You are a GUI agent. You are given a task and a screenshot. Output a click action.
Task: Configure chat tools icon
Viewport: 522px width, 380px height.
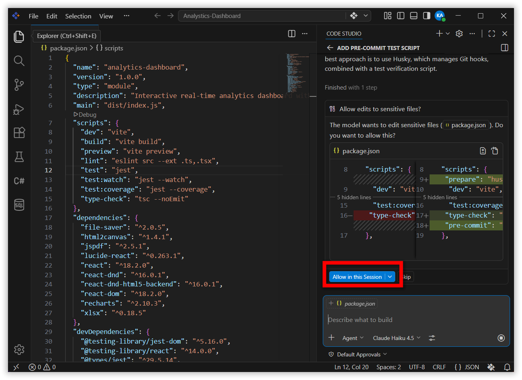pos(432,338)
